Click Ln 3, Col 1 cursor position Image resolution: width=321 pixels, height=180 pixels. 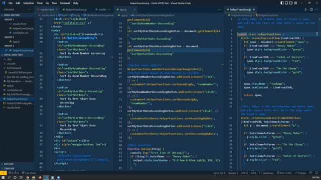219,173
